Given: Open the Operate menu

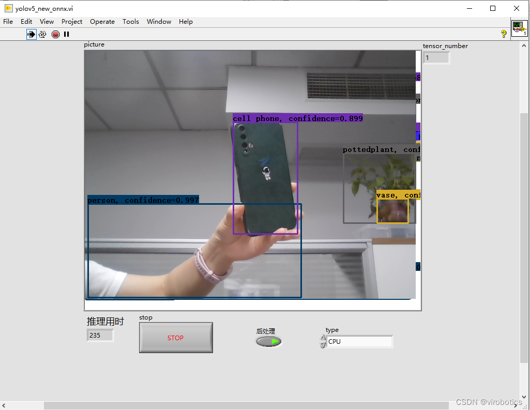Looking at the screenshot, I should tap(102, 22).
